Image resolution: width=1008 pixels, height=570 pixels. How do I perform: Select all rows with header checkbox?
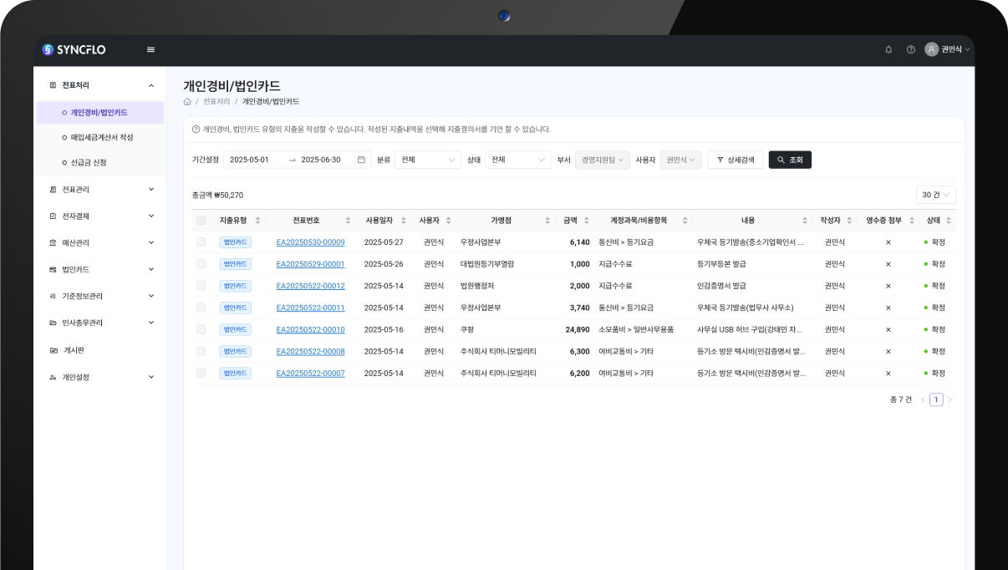(201, 221)
